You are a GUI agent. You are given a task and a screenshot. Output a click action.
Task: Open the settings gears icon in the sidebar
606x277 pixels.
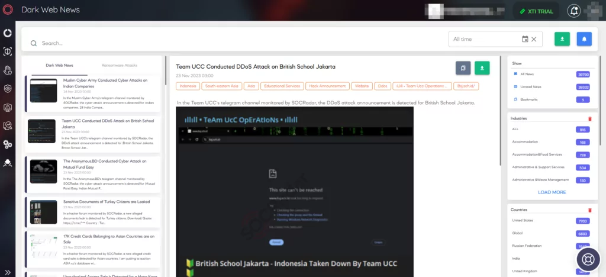(7, 144)
